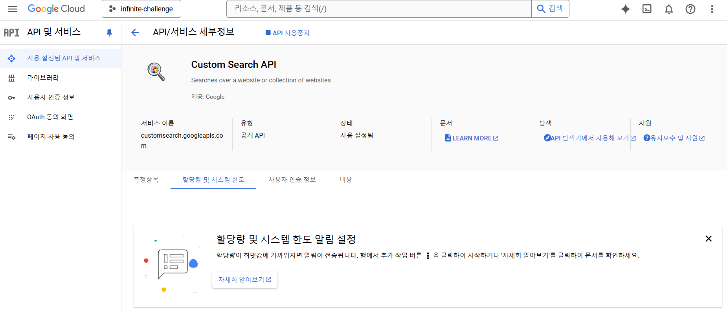Click the Custom Search API title
This screenshot has width=727, height=313.
click(x=234, y=65)
